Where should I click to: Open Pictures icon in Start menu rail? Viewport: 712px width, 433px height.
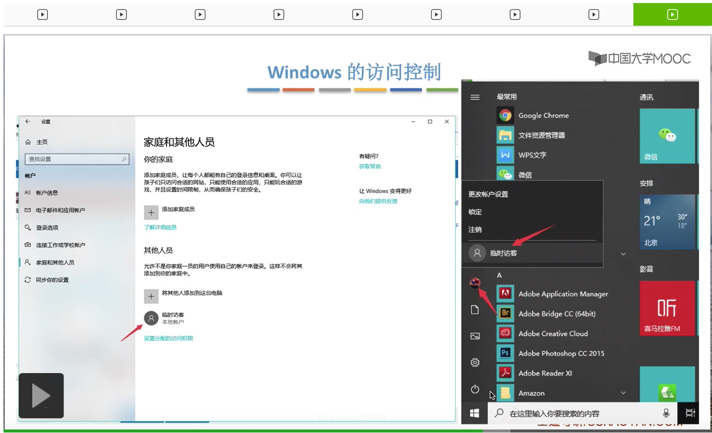(x=475, y=336)
